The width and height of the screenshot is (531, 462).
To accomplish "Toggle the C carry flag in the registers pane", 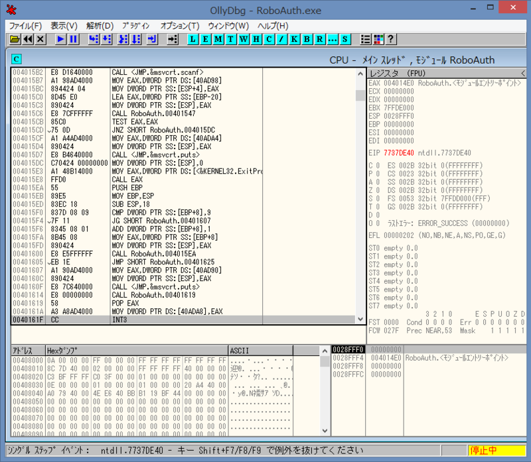I will [x=374, y=166].
